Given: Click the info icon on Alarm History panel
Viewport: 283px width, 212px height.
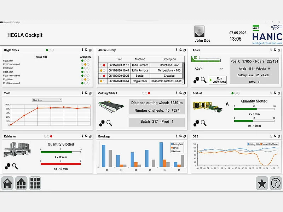Looking at the screenshot, I should [x=177, y=50].
